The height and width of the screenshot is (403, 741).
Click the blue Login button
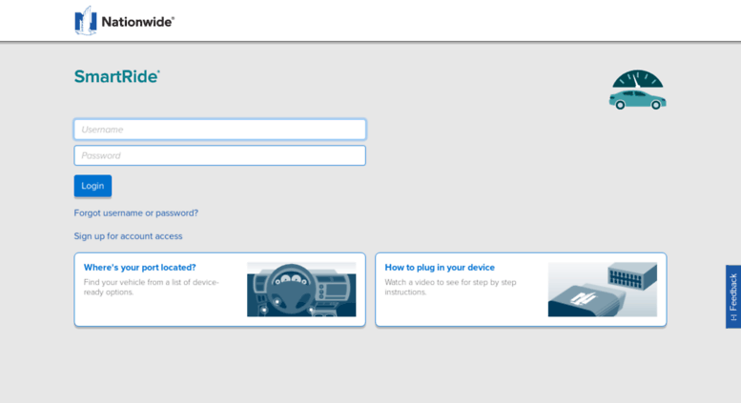coord(93,186)
